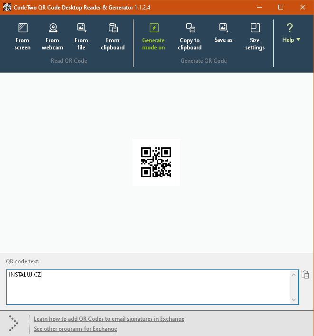Read QR code from screen

pyautogui.click(x=22, y=37)
